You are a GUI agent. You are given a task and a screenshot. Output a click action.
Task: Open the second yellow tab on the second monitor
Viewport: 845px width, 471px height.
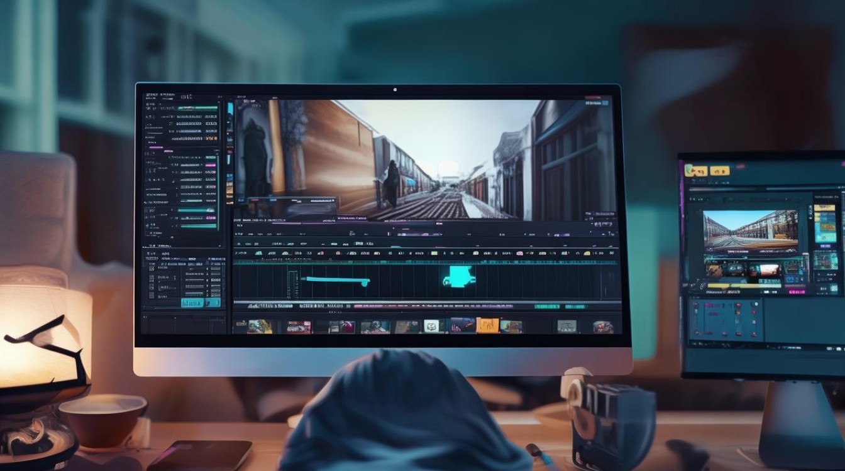click(719, 171)
